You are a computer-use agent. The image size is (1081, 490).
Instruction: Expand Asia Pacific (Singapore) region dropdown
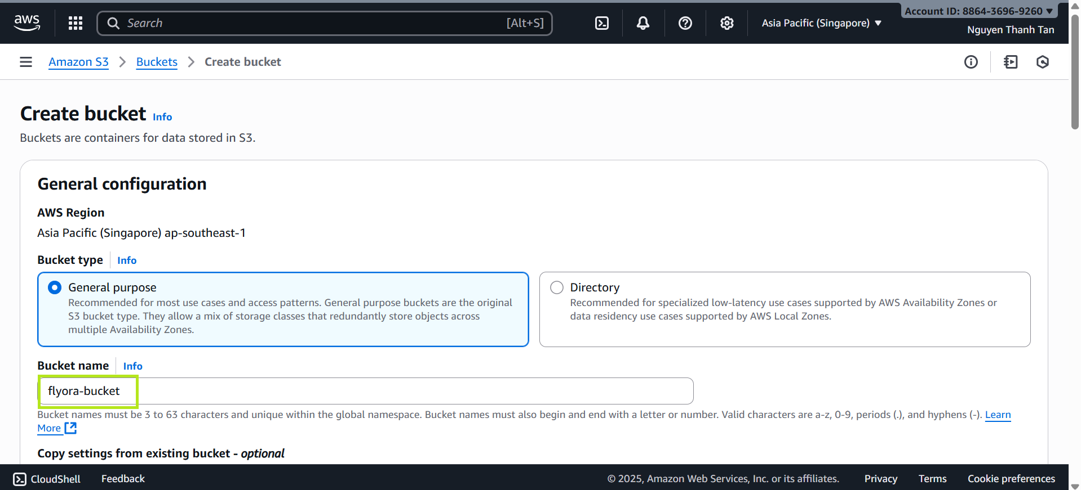click(821, 23)
